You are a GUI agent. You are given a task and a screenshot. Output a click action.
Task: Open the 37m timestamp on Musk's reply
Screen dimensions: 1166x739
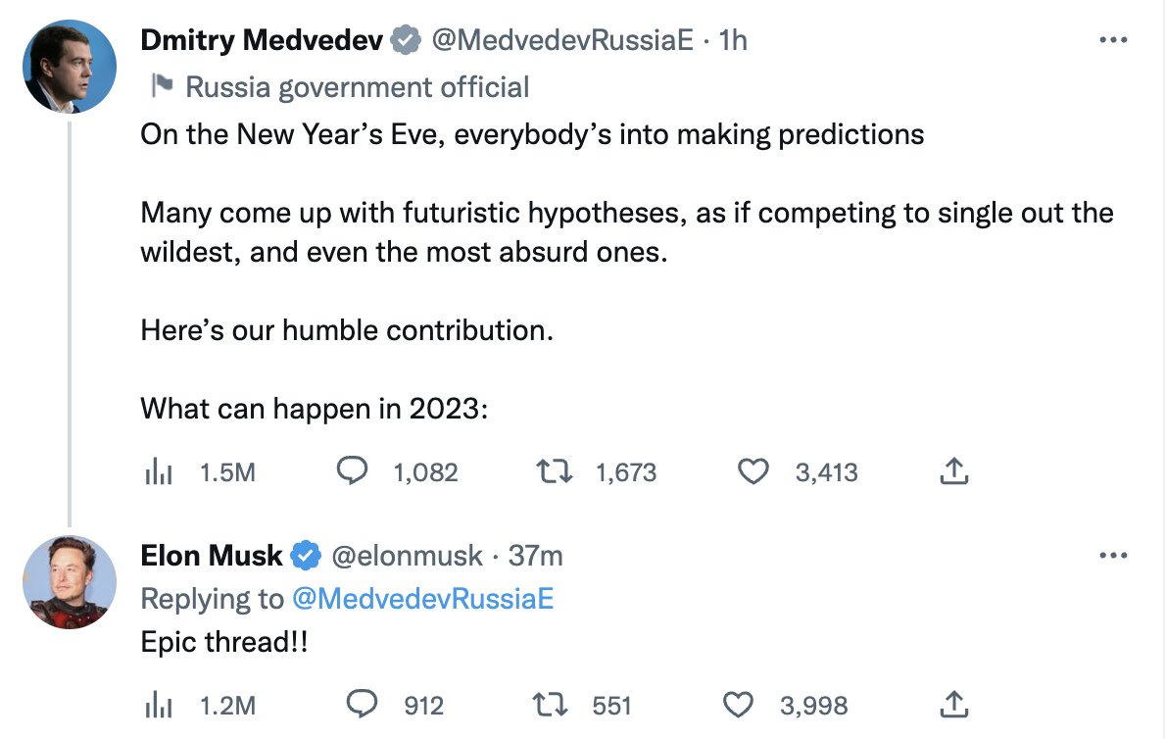pos(536,556)
